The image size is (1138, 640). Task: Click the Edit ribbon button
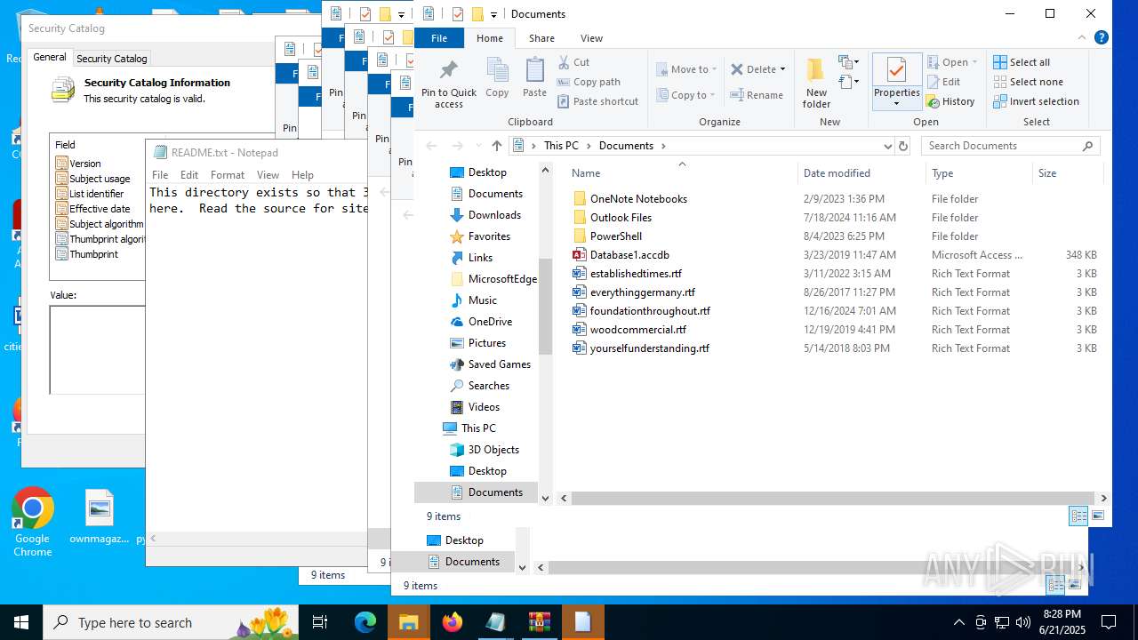click(x=943, y=82)
